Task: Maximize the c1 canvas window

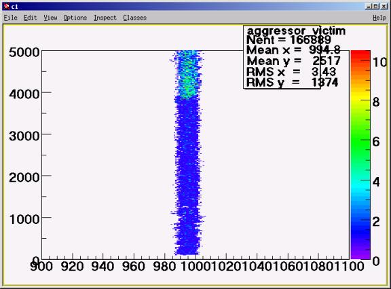Action: click(376, 7)
